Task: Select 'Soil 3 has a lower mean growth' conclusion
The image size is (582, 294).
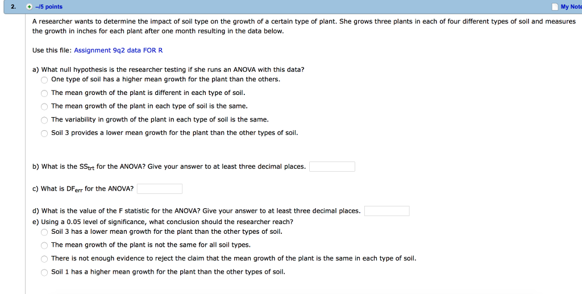Action: (44, 232)
